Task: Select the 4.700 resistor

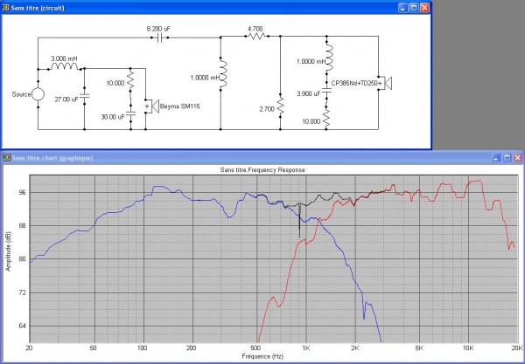Action: (255, 38)
